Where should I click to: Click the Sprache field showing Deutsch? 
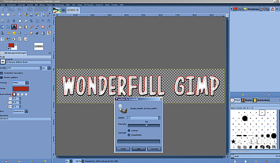pyautogui.click(x=26, y=119)
